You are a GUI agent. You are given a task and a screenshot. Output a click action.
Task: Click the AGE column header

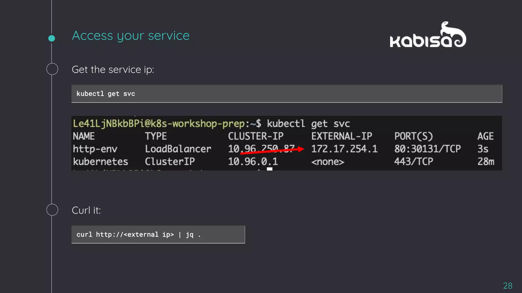(x=486, y=136)
